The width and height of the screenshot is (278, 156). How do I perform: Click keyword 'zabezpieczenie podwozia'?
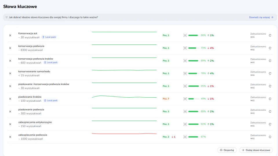click(33, 135)
